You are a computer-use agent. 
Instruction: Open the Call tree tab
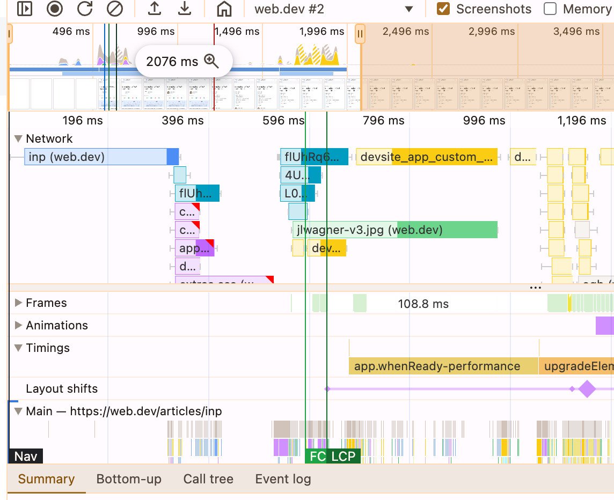click(x=208, y=479)
